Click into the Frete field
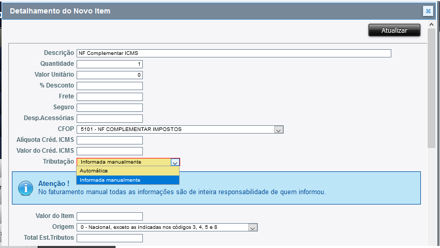 point(109,97)
